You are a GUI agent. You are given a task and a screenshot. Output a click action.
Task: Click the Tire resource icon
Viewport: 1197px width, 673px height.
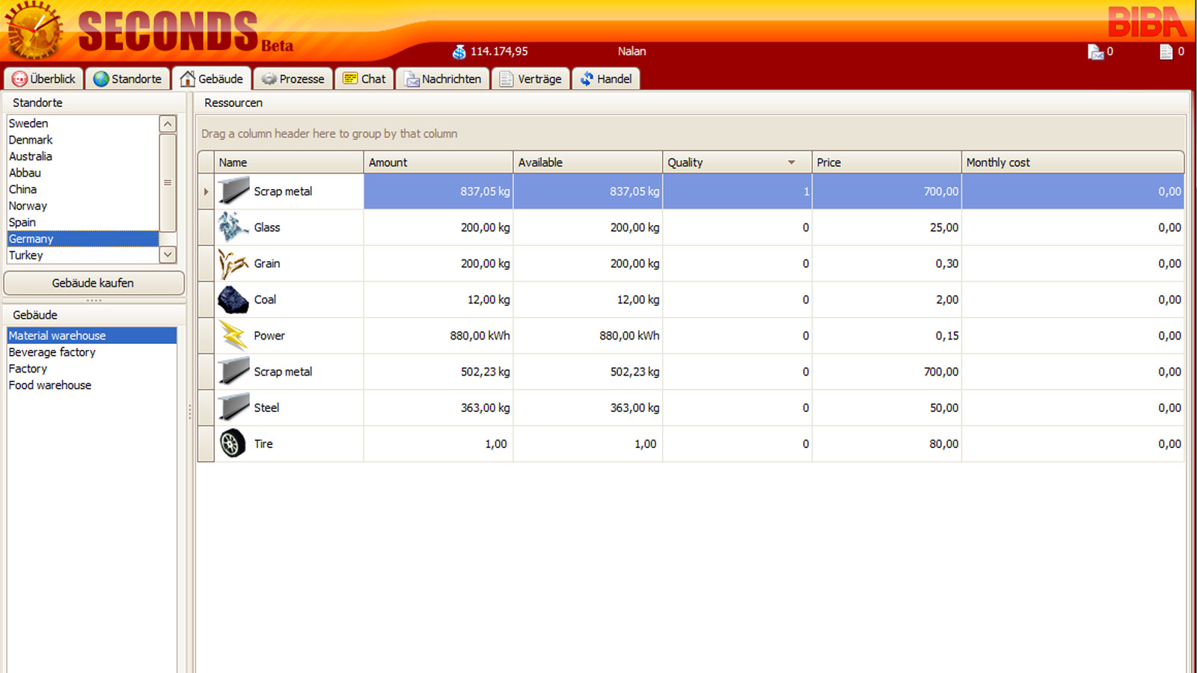[x=233, y=443]
